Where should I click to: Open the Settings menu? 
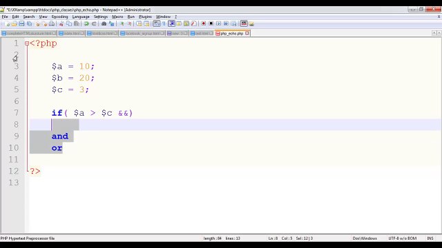pos(101,17)
